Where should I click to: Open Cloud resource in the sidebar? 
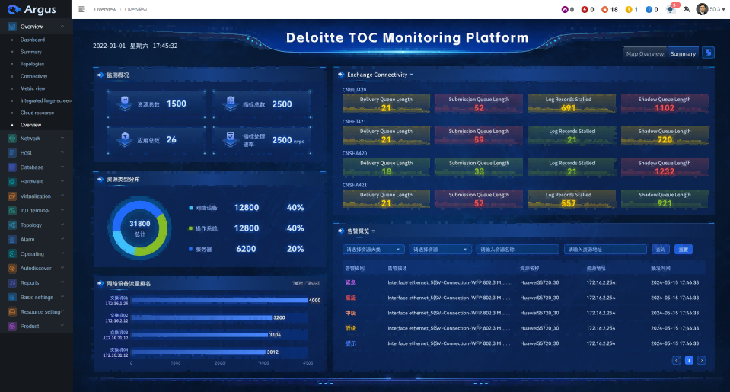[x=37, y=113]
